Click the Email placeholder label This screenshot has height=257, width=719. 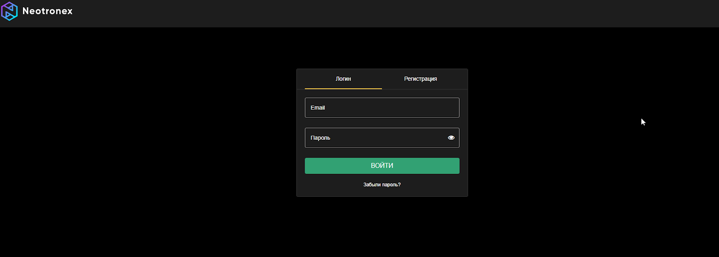pos(318,108)
